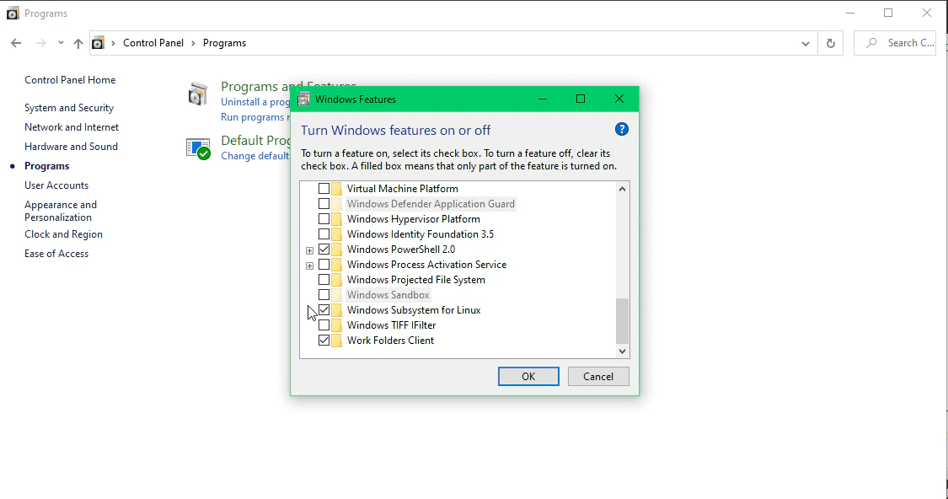Screen dimensions: 948x499
Task: Click the back navigation arrow
Action: (x=16, y=42)
